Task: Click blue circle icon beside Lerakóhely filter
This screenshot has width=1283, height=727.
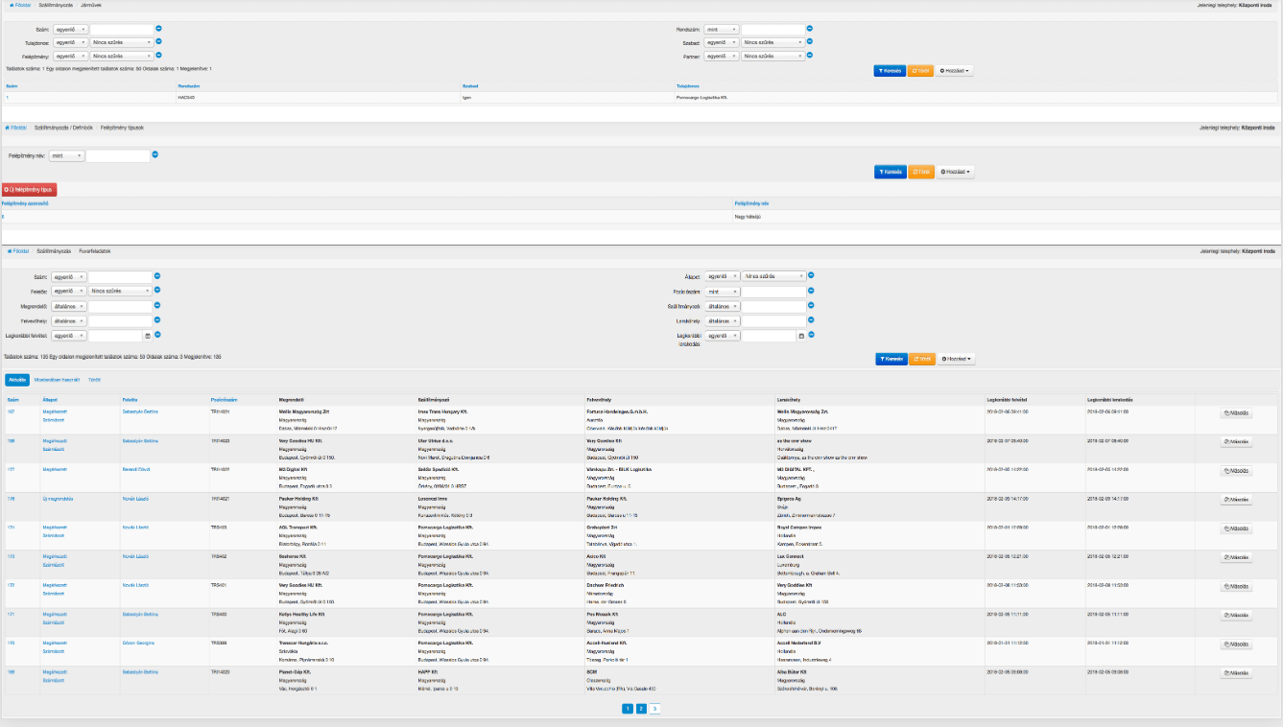Action: (810, 319)
